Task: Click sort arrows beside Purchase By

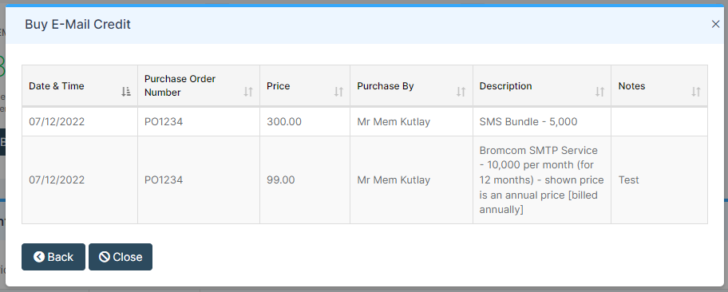Action: pos(461,92)
